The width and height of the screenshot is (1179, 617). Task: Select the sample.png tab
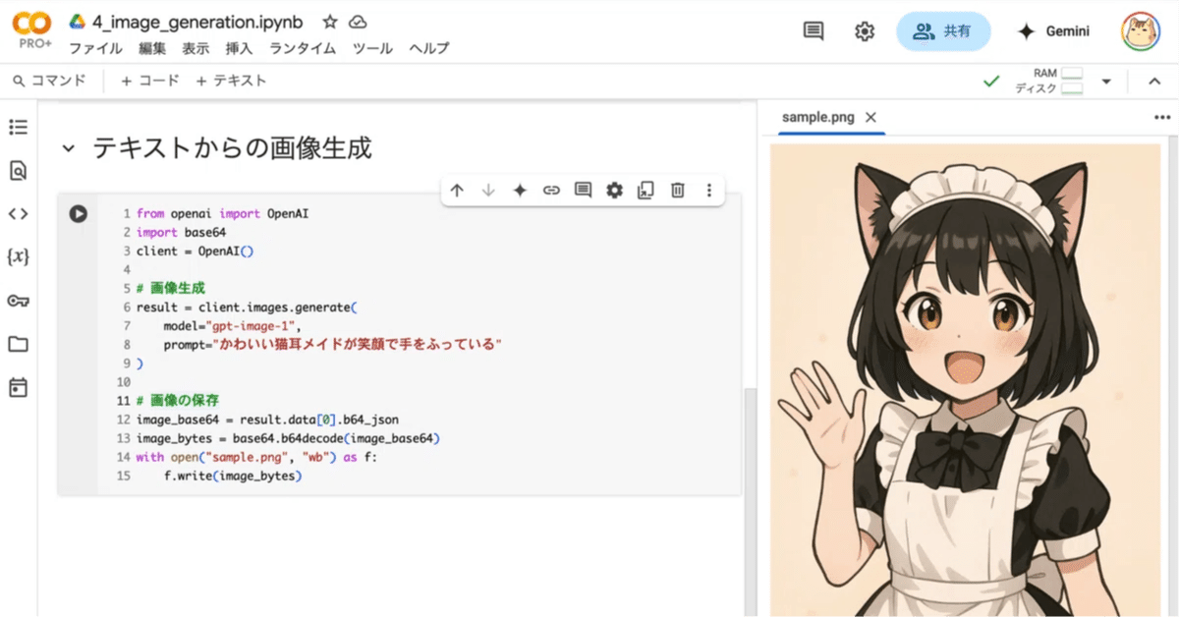(817, 117)
